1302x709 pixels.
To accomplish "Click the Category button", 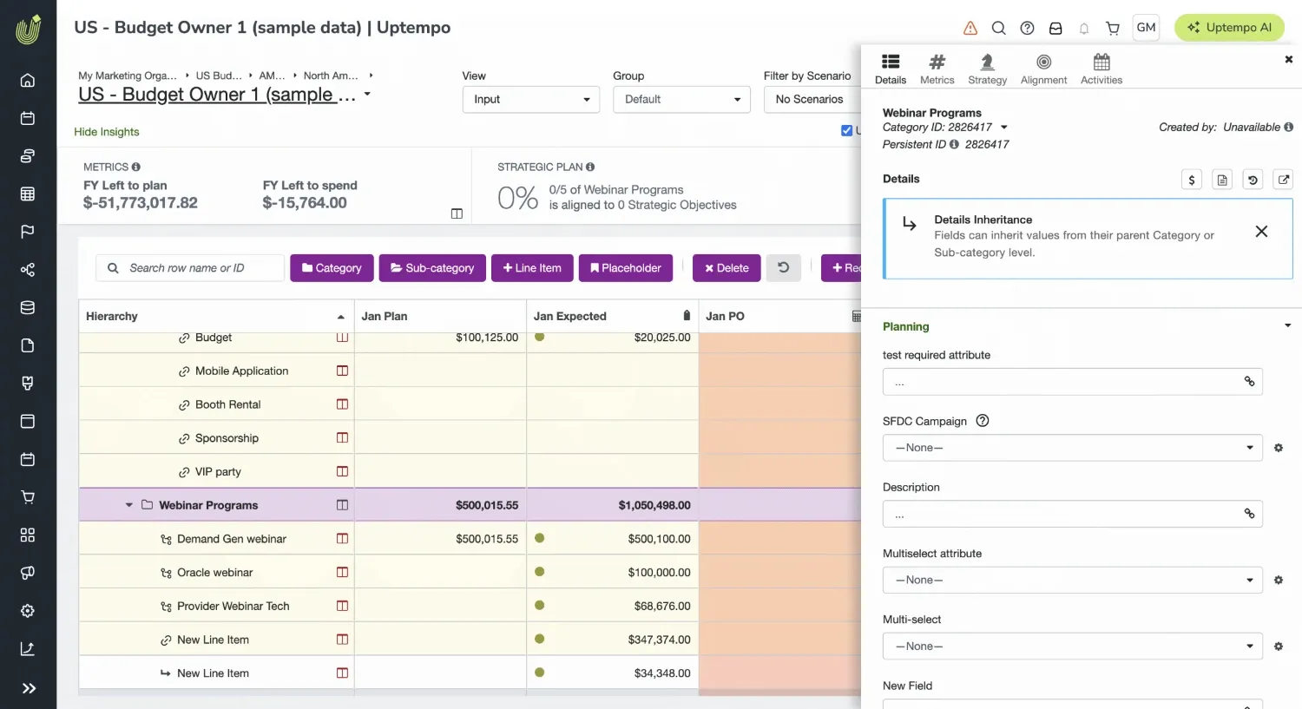I will (x=332, y=268).
